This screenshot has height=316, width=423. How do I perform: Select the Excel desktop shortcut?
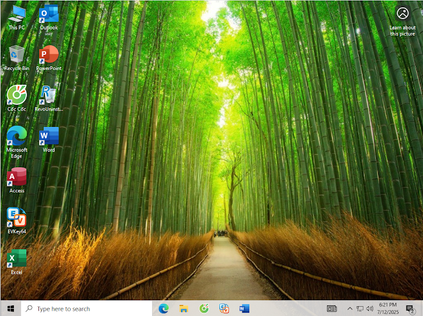17,262
